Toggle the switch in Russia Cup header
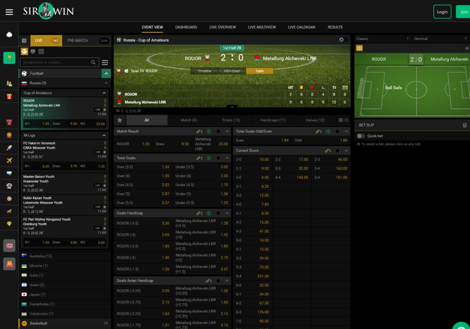The height and width of the screenshot is (329, 470). point(343,40)
